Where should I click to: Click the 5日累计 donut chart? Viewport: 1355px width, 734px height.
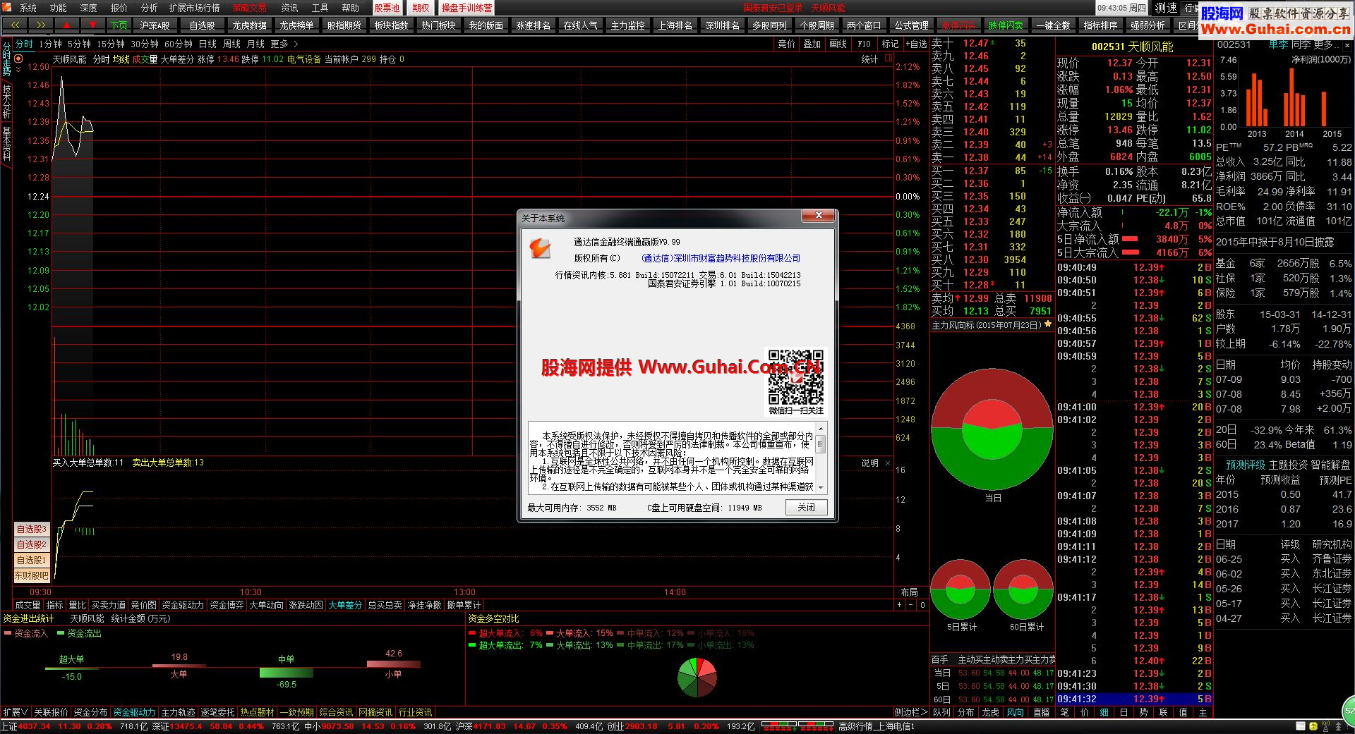tap(960, 589)
